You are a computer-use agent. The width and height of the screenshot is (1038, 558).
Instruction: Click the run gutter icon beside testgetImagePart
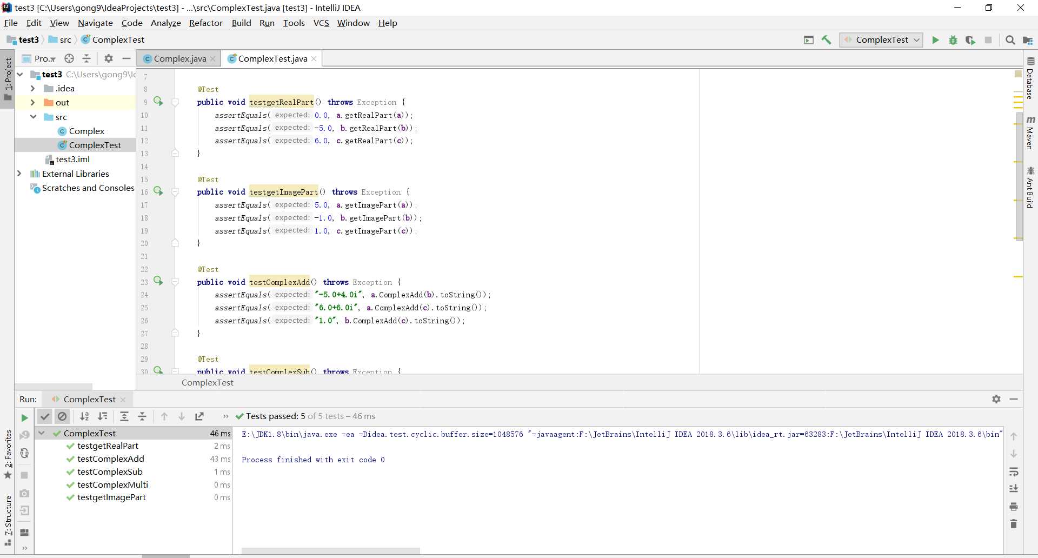tap(158, 191)
